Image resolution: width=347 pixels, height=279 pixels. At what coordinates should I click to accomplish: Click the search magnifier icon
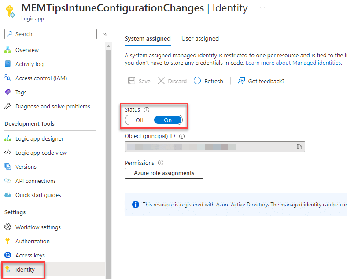pos(10,34)
